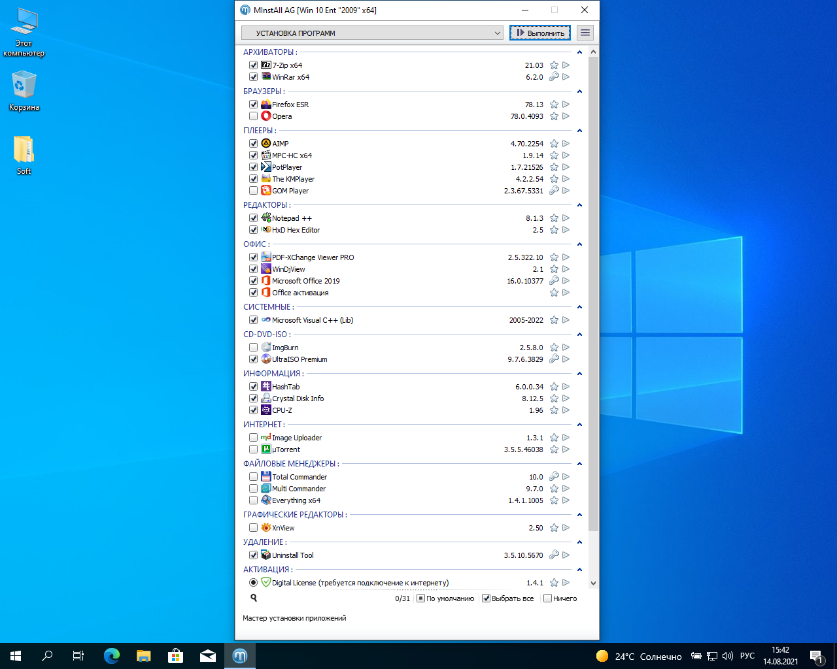Collapse the ПЛЕЕРЫ section arrow

click(x=579, y=131)
